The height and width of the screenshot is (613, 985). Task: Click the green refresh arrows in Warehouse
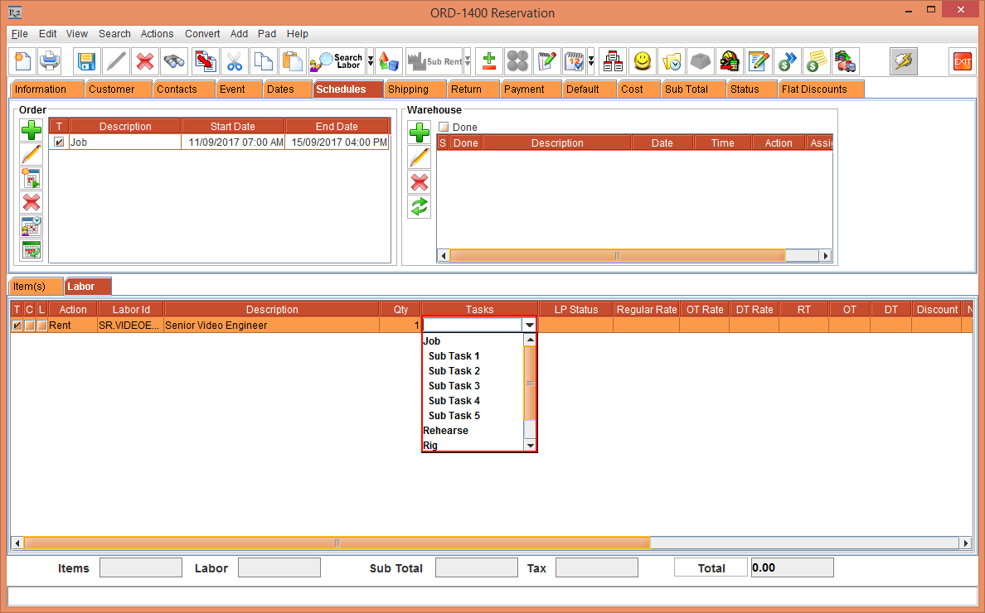tap(420, 206)
